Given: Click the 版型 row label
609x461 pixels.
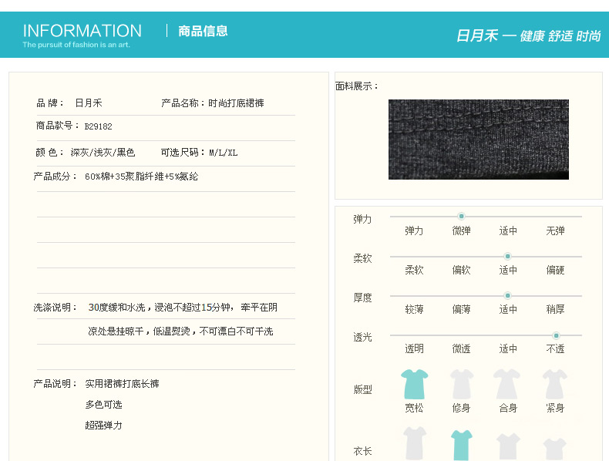Looking at the screenshot, I should pyautogui.click(x=363, y=389).
